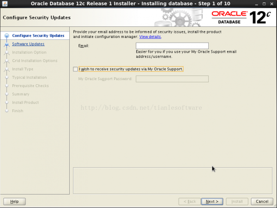Image resolution: width=277 pixels, height=208 pixels.
Task: Click the Installation Option step label
Action: click(29, 52)
